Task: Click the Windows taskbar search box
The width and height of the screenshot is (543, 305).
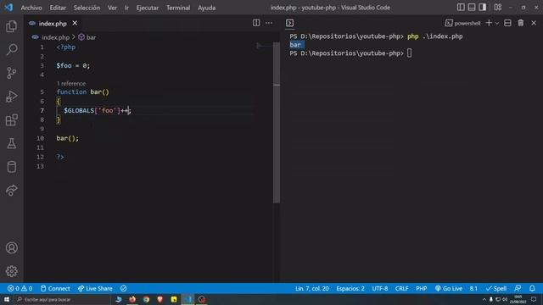Action: [x=62, y=299]
